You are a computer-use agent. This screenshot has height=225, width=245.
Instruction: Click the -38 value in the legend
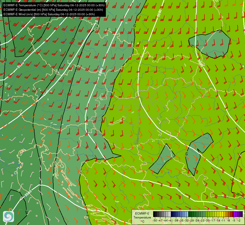click(x=176, y=220)
